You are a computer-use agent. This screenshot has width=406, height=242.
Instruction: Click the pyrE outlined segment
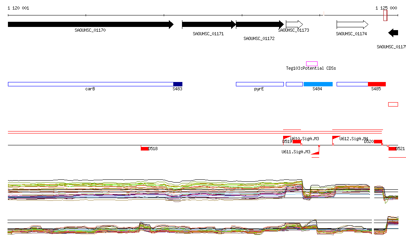click(260, 84)
